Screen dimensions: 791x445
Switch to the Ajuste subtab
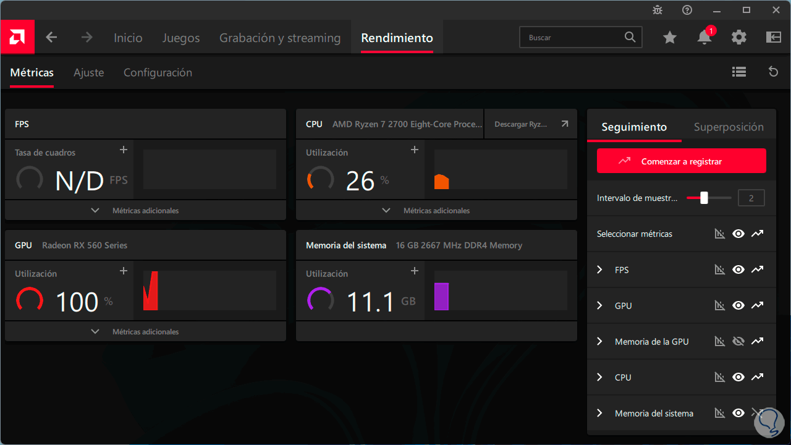(x=89, y=72)
